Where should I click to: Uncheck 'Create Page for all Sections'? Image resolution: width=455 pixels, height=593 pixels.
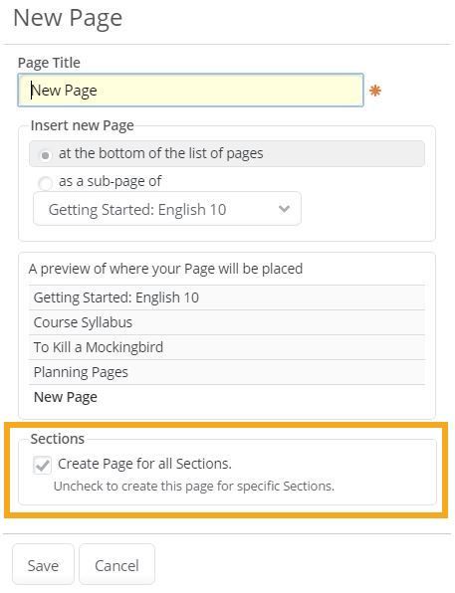(x=42, y=465)
